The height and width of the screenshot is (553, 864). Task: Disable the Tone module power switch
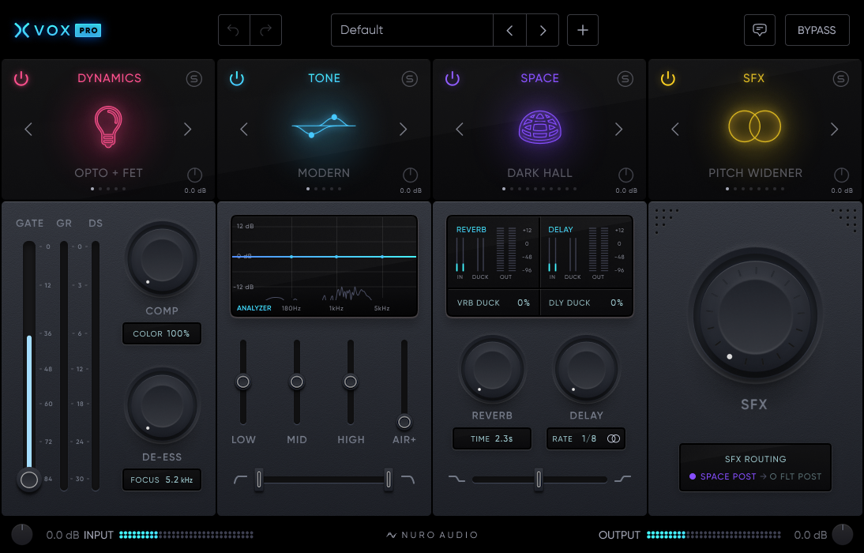[237, 78]
